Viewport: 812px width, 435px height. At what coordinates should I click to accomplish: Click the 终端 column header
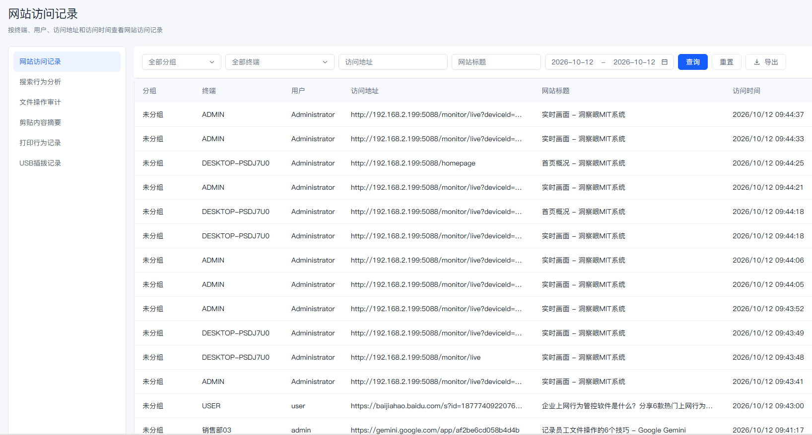(x=209, y=91)
